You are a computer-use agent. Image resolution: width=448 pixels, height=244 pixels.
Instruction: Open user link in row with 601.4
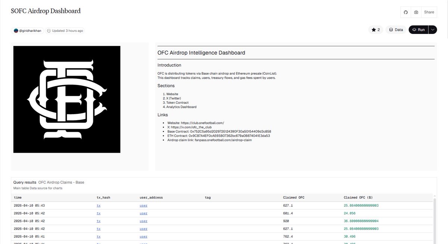[x=143, y=213]
